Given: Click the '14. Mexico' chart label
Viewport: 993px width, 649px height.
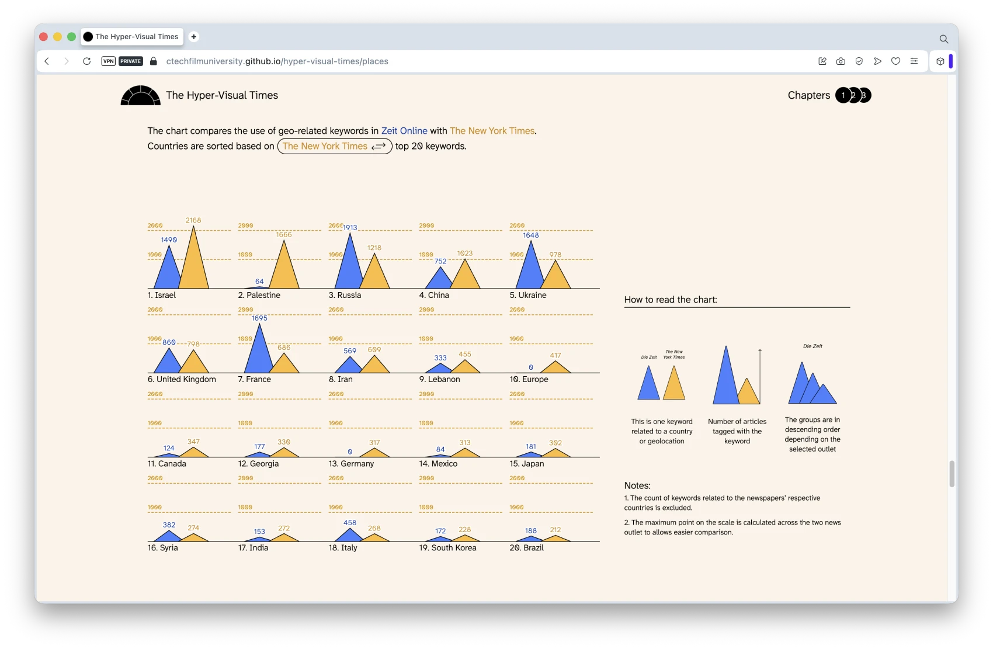Looking at the screenshot, I should (438, 463).
